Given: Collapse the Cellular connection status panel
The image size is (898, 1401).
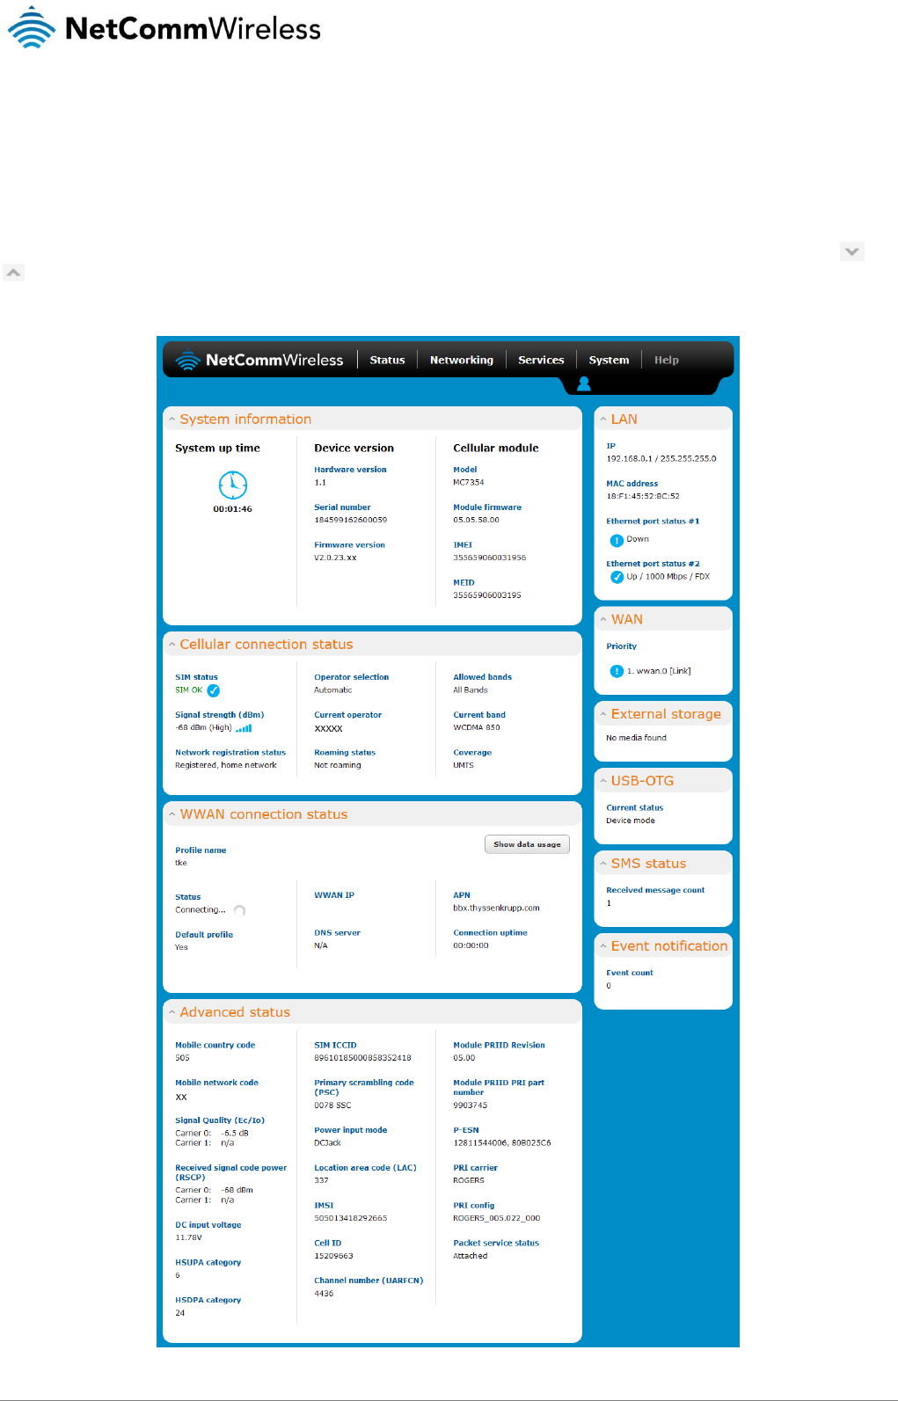Looking at the screenshot, I should 172,645.
